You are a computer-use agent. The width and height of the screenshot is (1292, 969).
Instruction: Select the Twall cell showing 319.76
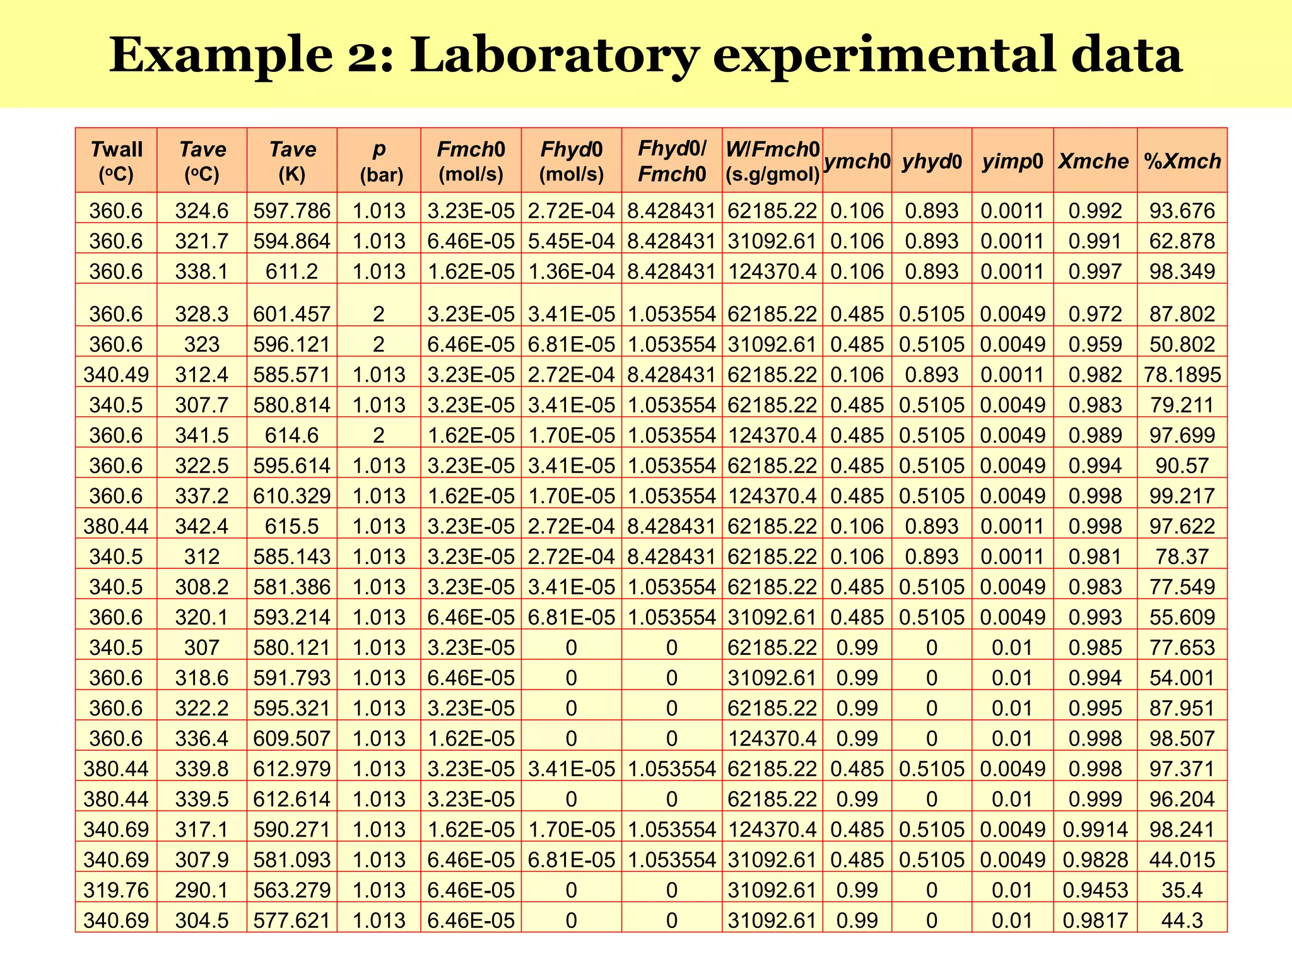(x=116, y=890)
